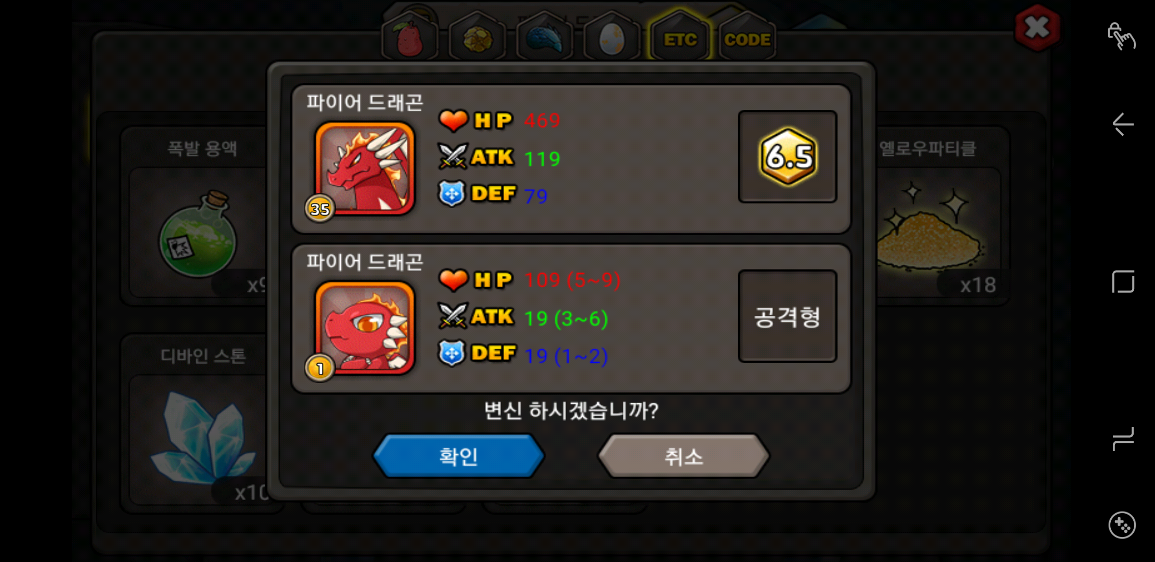
Task: Select the gold nugget category tab
Action: (x=477, y=37)
